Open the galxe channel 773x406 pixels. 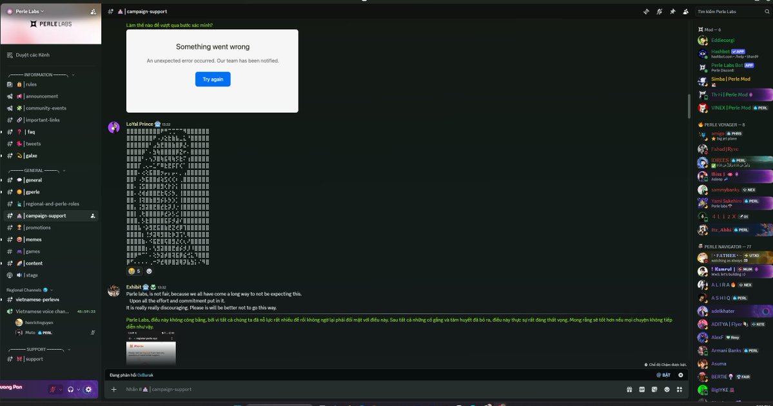(x=51, y=156)
